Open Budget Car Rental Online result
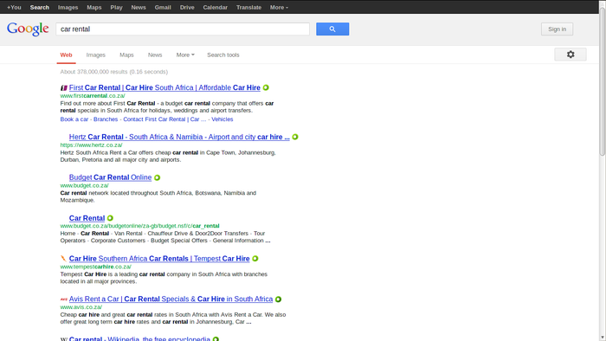 [x=110, y=177]
